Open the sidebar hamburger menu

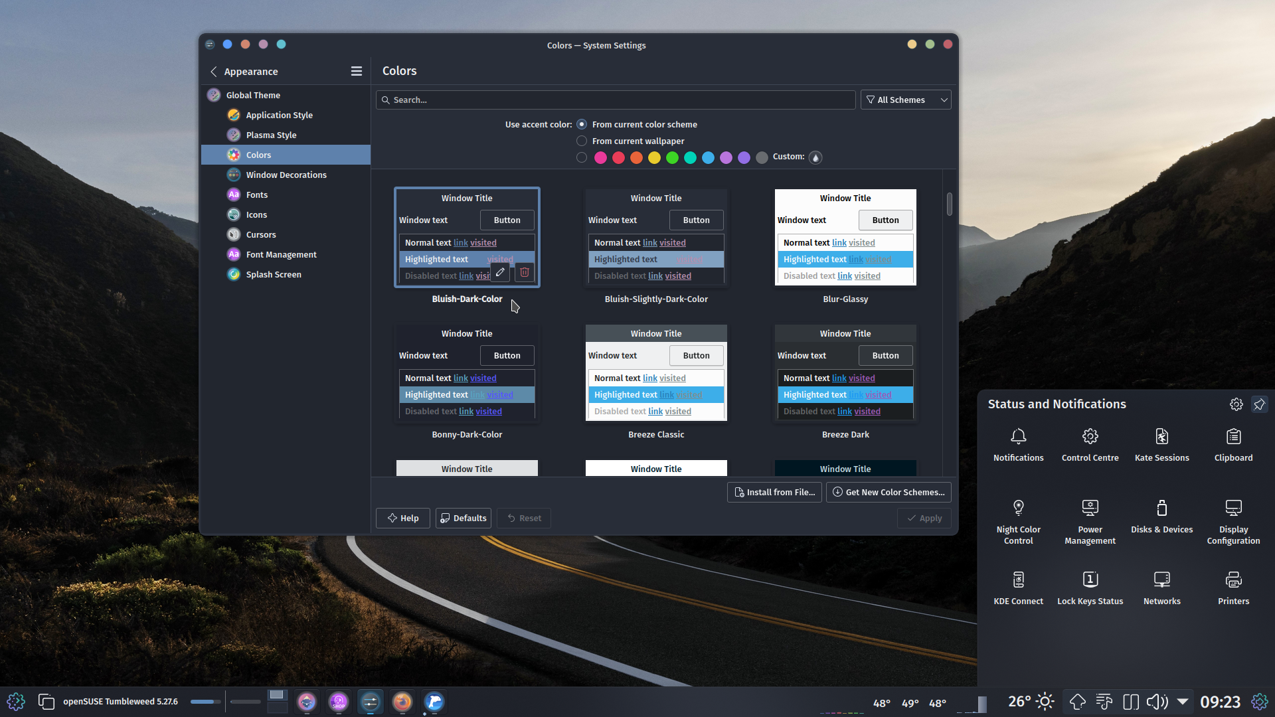[357, 71]
